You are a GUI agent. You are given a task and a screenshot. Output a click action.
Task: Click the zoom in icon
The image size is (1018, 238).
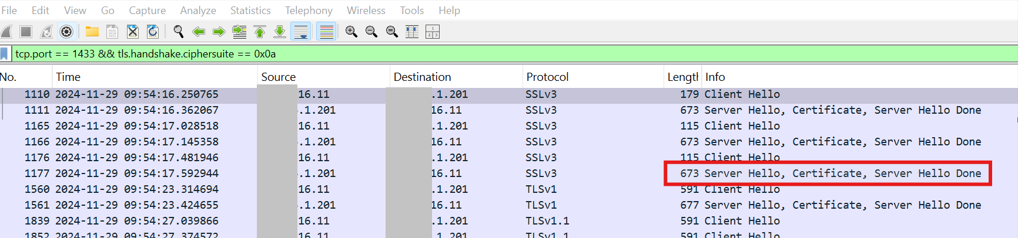point(351,32)
